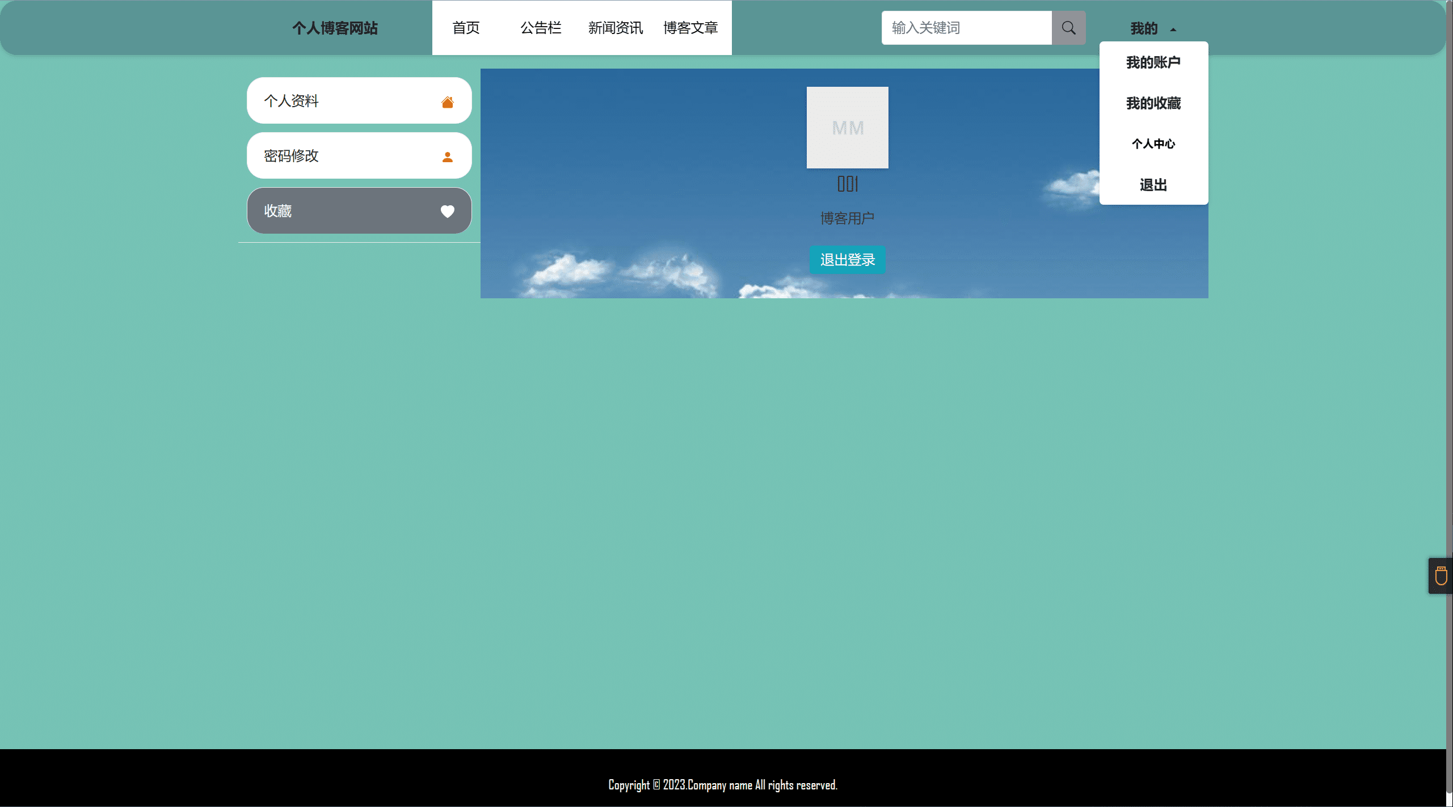This screenshot has width=1453, height=807.
Task: Click the MM avatar placeholder image
Action: coord(848,128)
